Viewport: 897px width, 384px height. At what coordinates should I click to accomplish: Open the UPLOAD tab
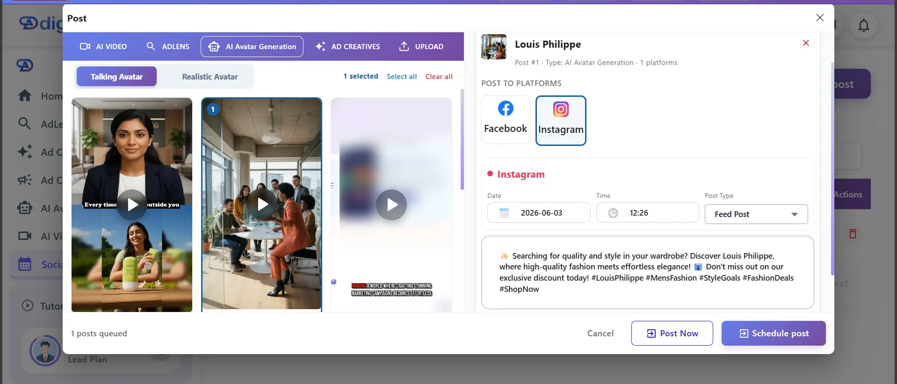(x=421, y=46)
